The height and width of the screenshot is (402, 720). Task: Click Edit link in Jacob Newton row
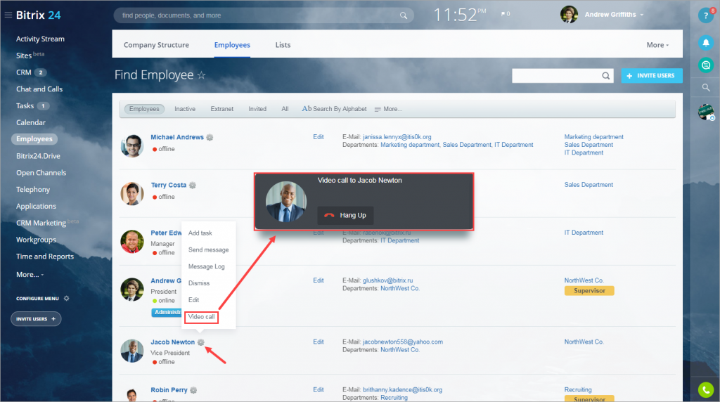[x=319, y=342]
